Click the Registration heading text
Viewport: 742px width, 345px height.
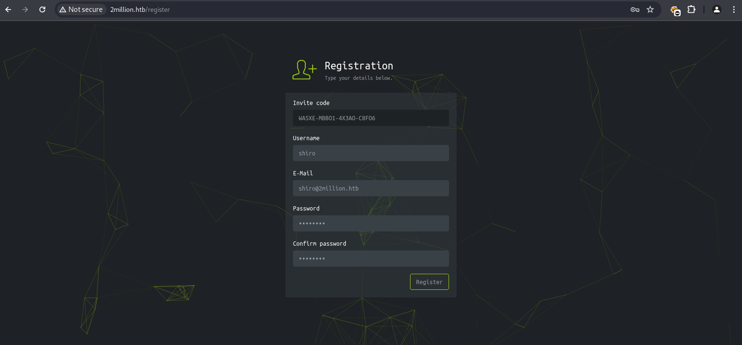tap(359, 66)
